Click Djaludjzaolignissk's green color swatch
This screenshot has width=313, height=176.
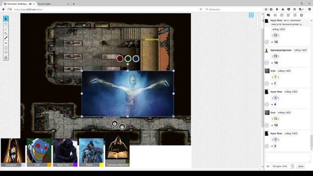128,161
